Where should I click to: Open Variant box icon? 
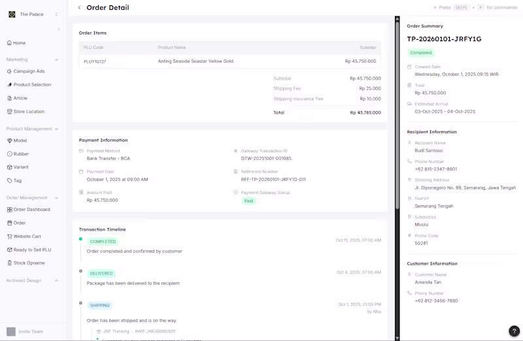[x=9, y=167]
